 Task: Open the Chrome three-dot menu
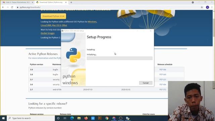212,7
